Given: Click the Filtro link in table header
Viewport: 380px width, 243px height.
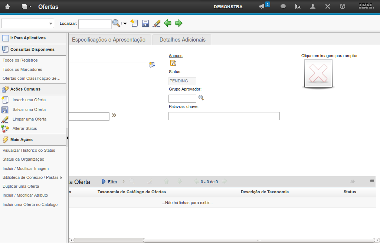Looking at the screenshot, I should [112, 182].
